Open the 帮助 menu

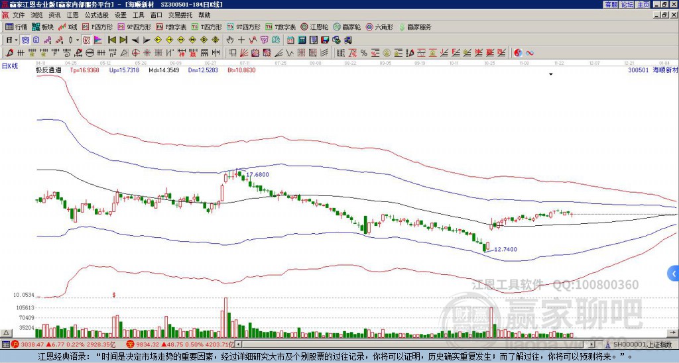click(x=204, y=15)
